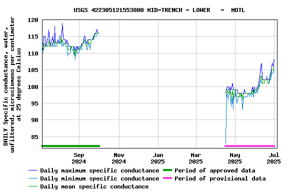Viewport: 288px width, 192px height.
Task: Click the dark blue maximum line swatch in the legend
Action: point(33,170)
